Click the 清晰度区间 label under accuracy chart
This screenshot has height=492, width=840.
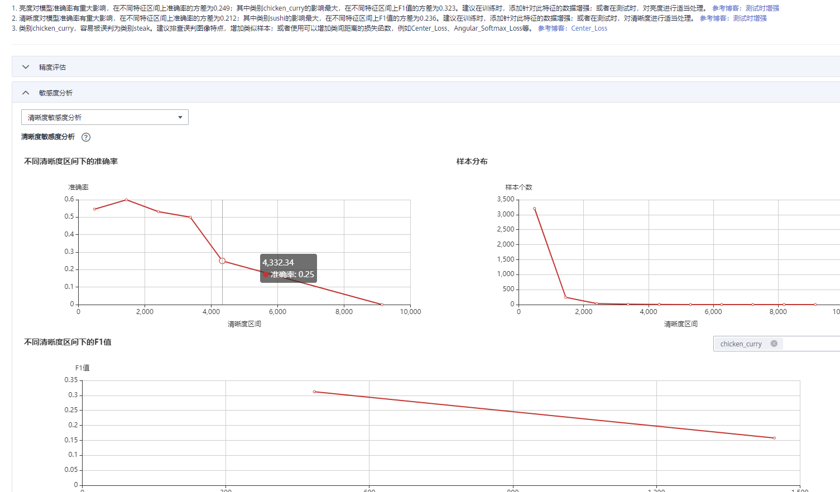[244, 324]
